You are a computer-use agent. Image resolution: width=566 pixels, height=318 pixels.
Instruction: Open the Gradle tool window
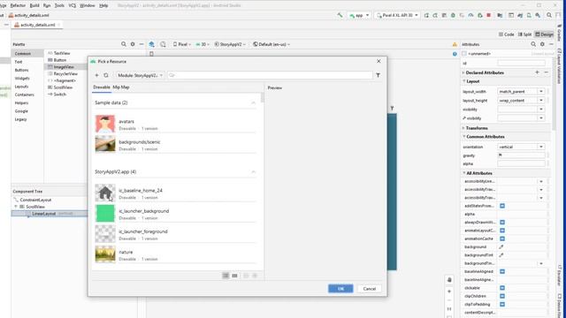(559, 34)
